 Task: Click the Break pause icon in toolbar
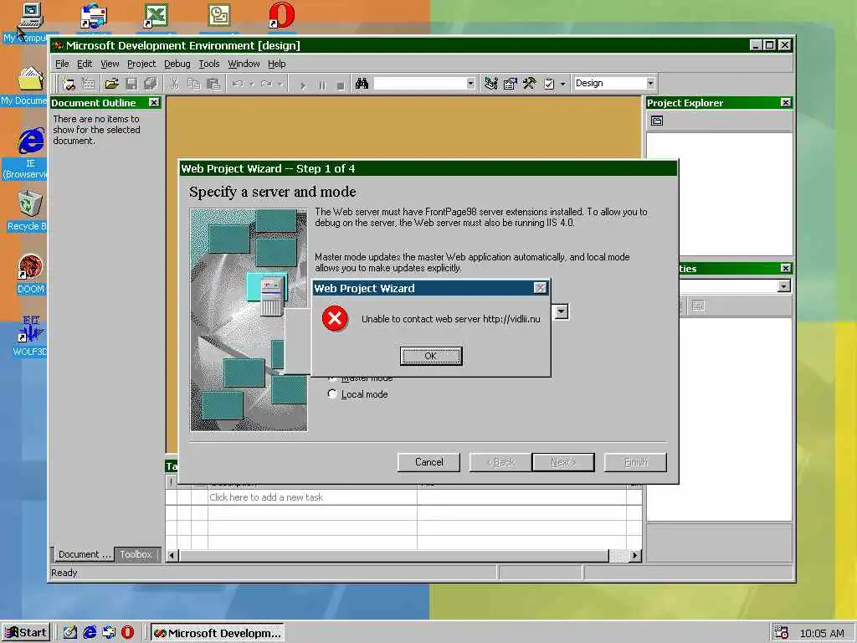[322, 85]
